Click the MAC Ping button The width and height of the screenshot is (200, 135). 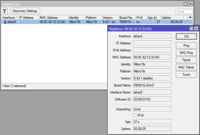pyautogui.click(x=186, y=53)
